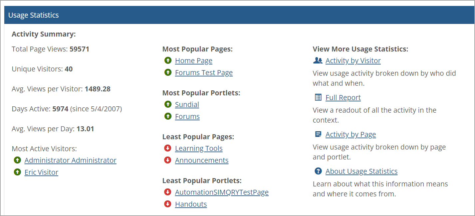This screenshot has height=216, width=475.
Task: Click red down arrow beside Learning Tools
Action: pyautogui.click(x=168, y=148)
